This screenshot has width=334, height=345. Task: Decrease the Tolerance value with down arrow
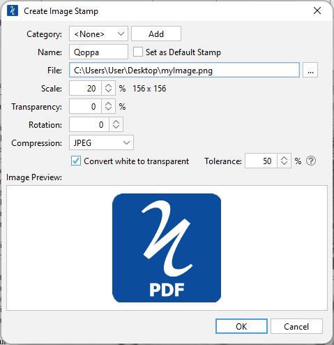[284, 163]
